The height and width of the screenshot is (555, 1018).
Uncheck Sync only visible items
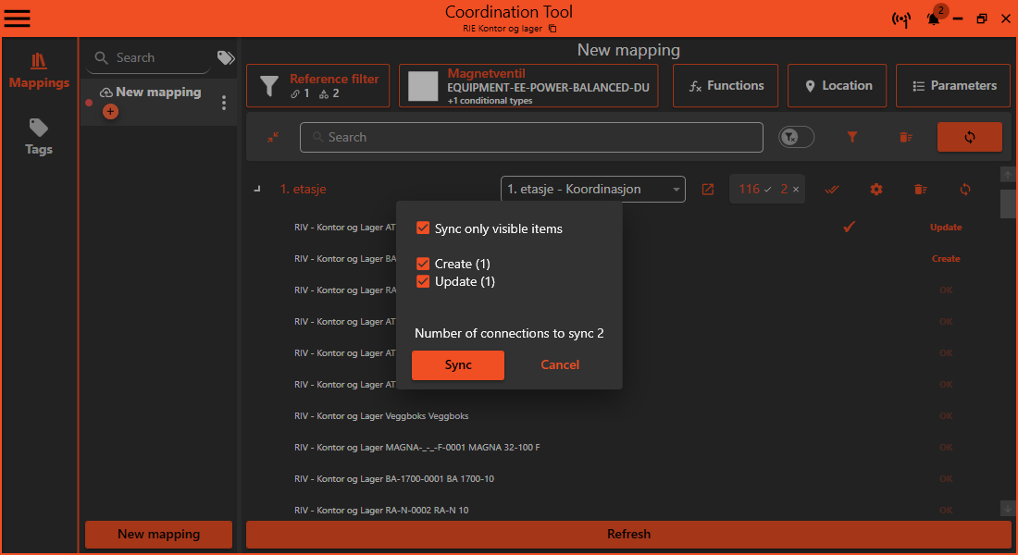[x=424, y=227]
